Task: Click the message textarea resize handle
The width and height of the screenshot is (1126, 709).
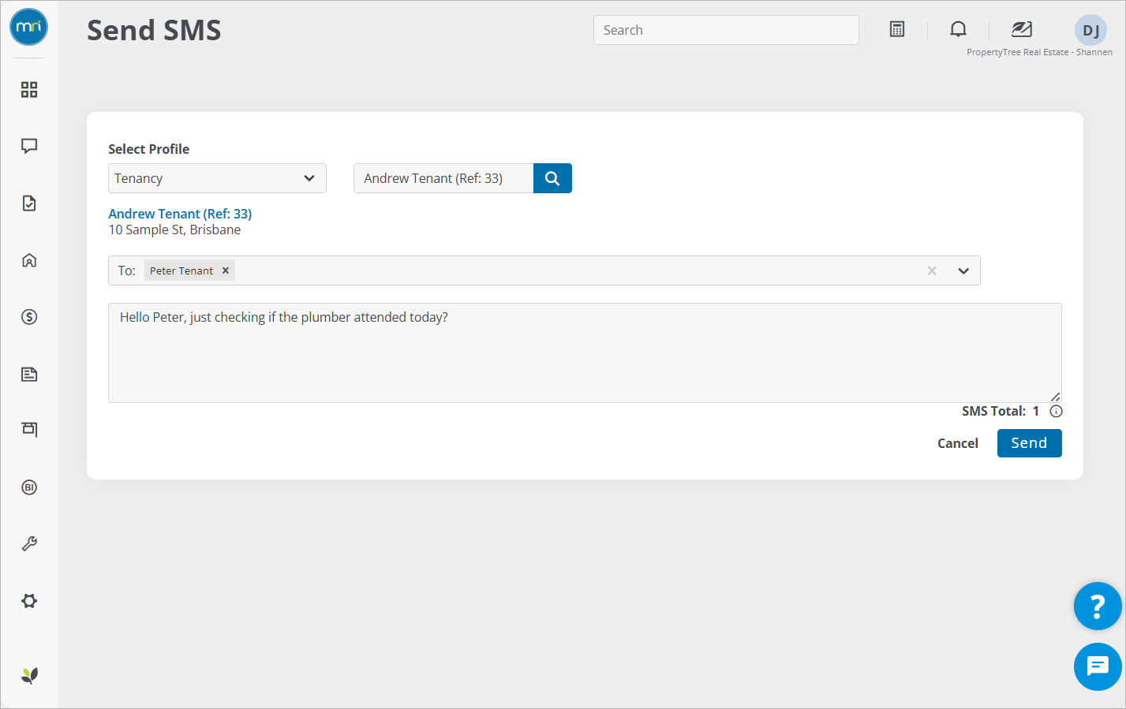Action: [1056, 397]
